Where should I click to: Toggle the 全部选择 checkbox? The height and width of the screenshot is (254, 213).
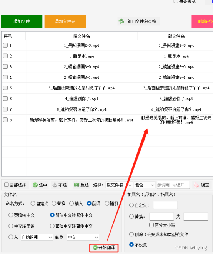pos(6,185)
